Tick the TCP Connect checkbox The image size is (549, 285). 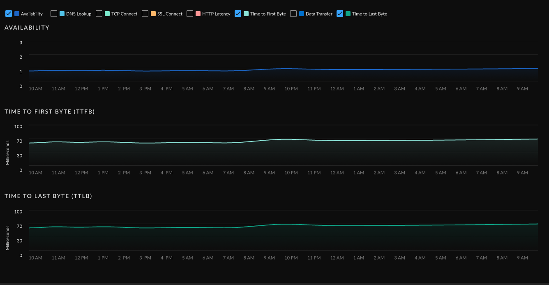[99, 14]
